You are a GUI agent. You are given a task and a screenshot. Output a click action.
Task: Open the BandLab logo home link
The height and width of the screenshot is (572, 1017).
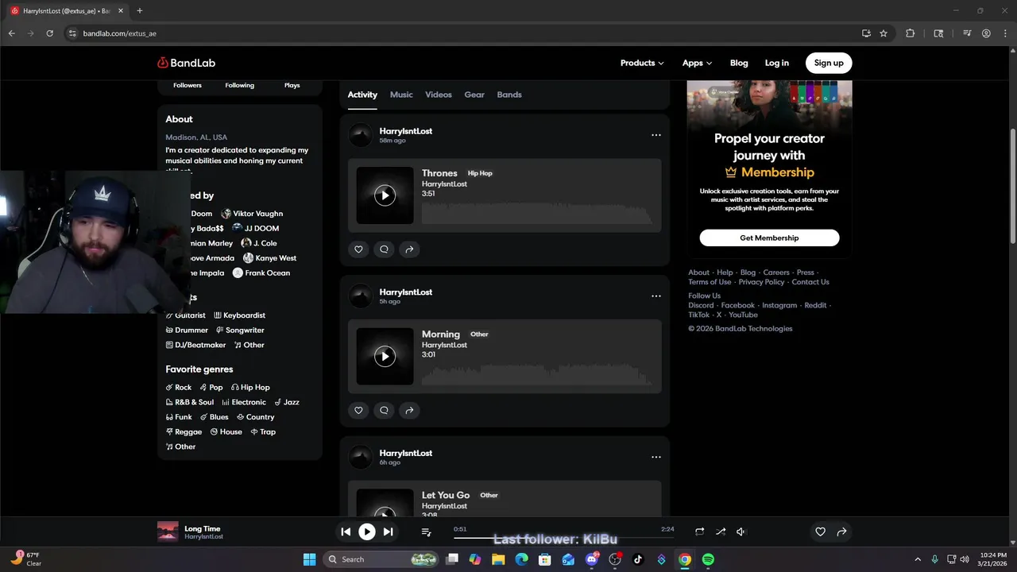coord(186,63)
